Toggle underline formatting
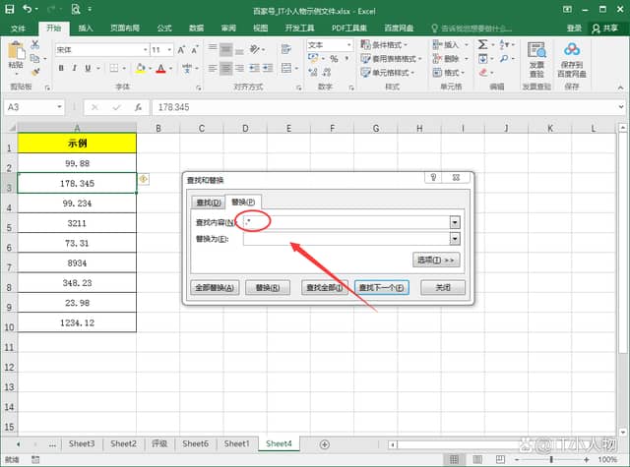The width and height of the screenshot is (630, 467). [x=89, y=68]
